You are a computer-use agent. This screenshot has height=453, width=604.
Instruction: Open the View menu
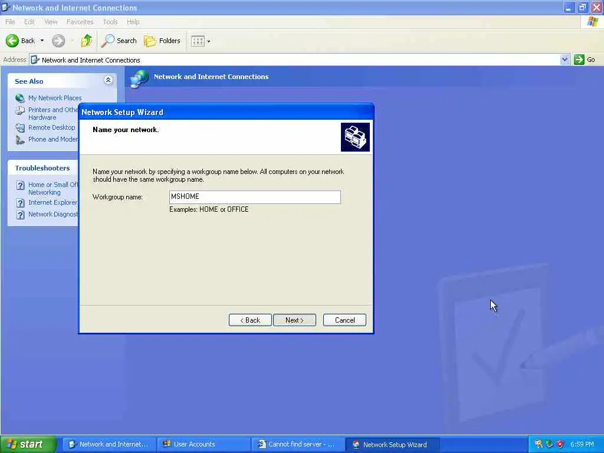[51, 22]
